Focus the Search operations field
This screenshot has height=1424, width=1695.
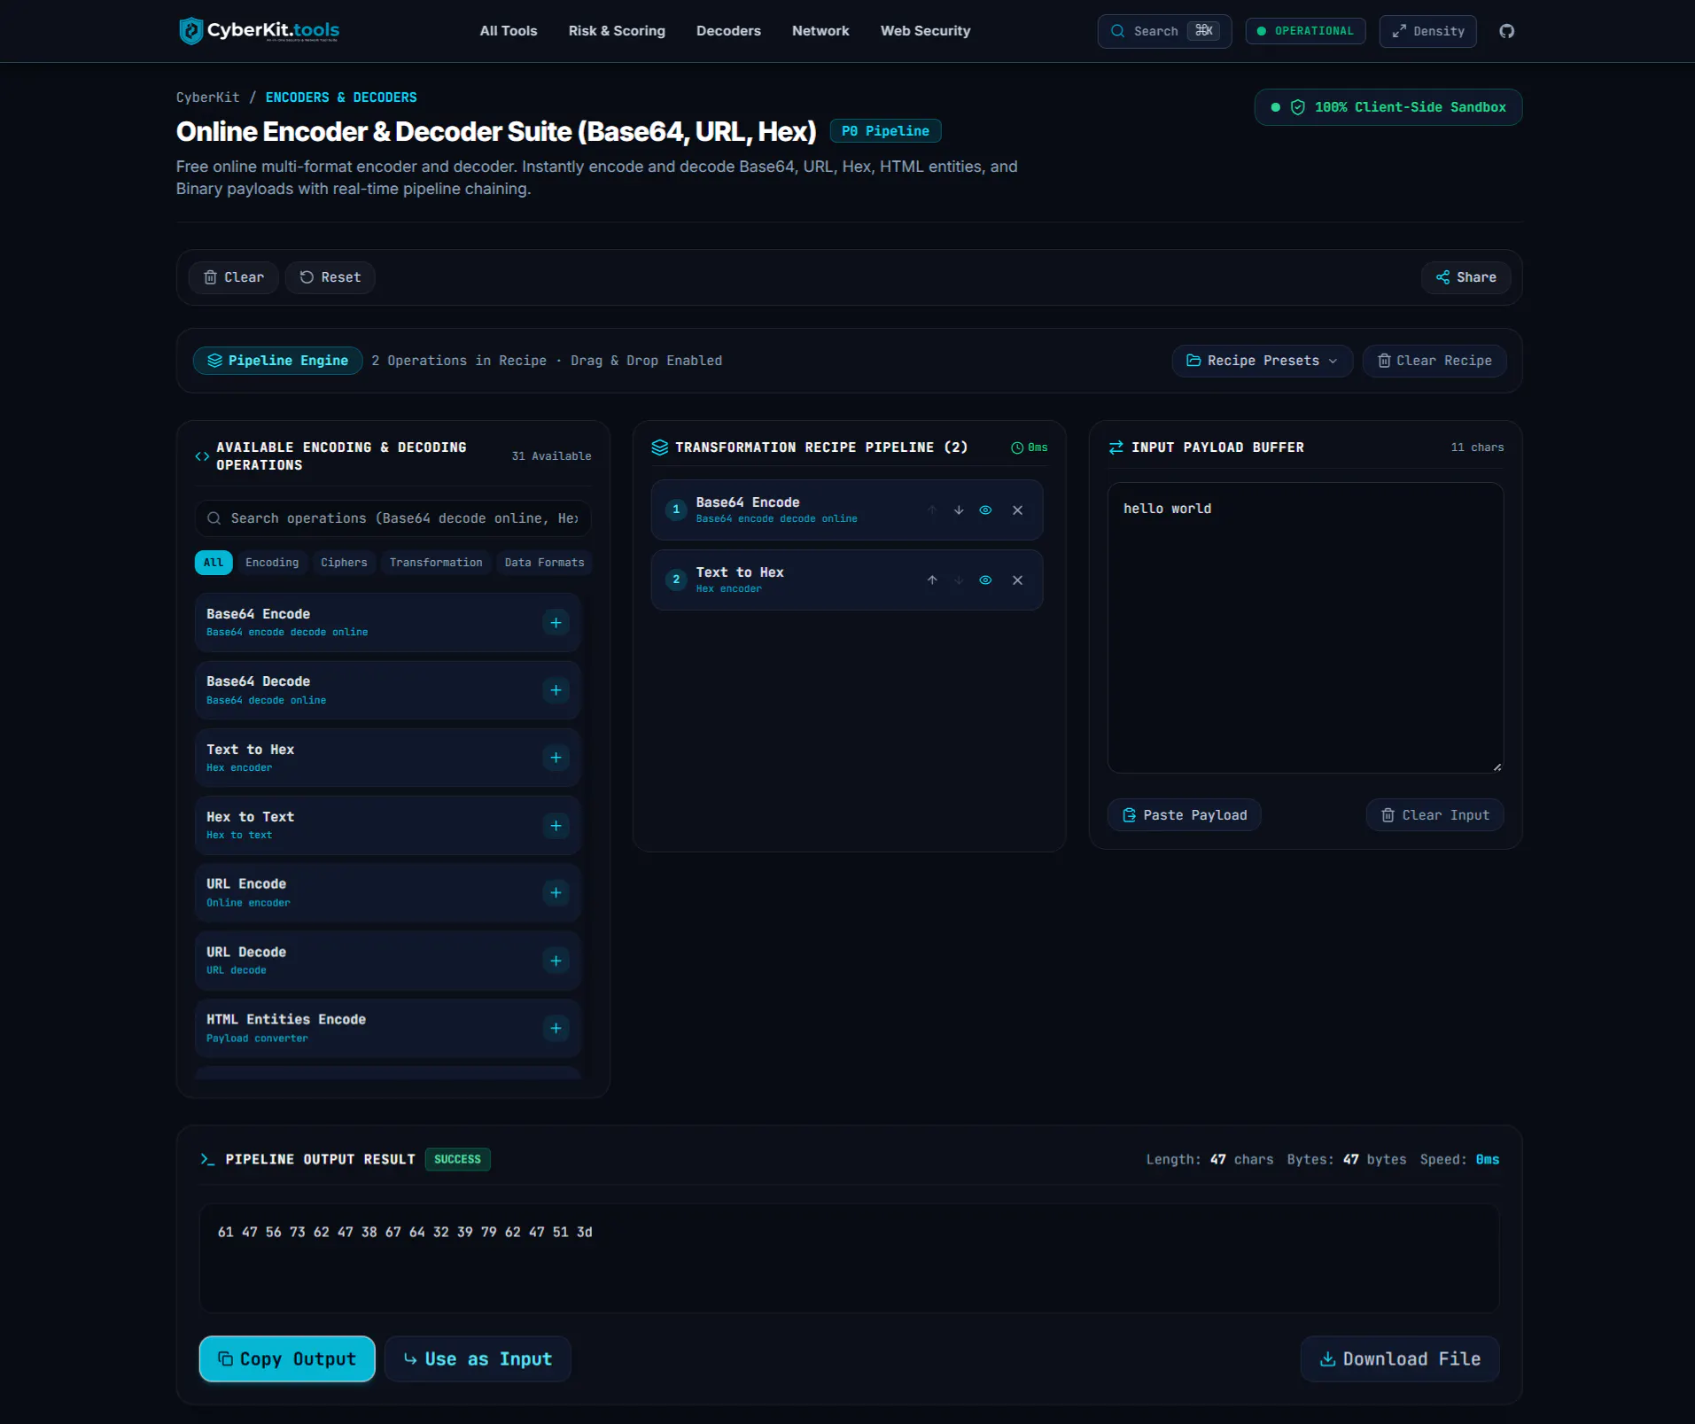click(x=393, y=518)
